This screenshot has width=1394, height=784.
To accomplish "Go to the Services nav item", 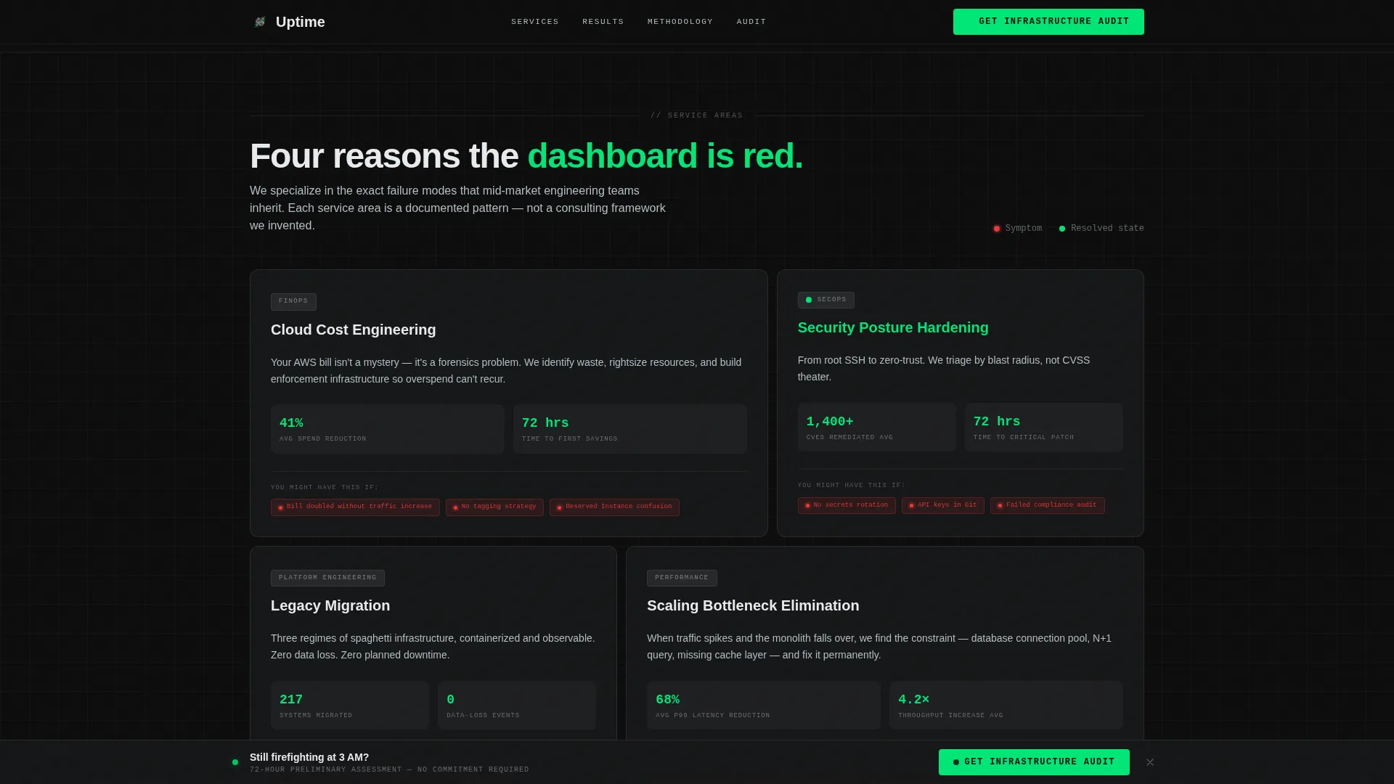I will 535,22.
